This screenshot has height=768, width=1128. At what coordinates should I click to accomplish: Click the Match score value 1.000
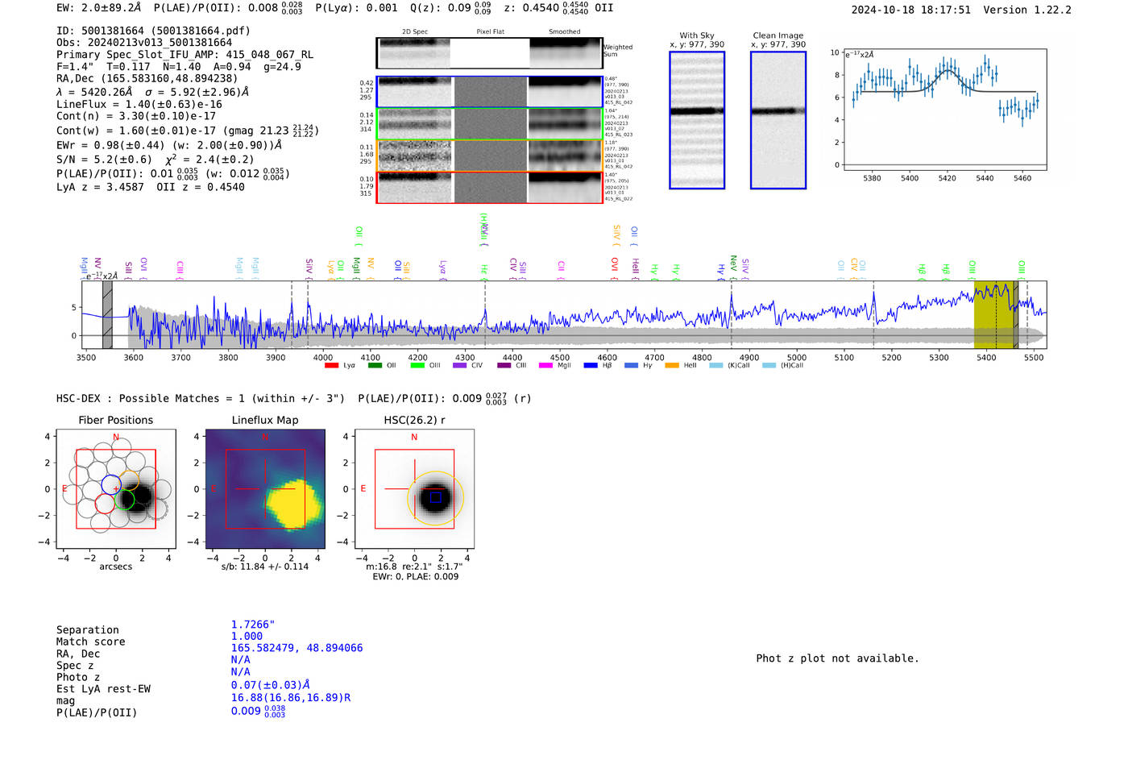(247, 637)
